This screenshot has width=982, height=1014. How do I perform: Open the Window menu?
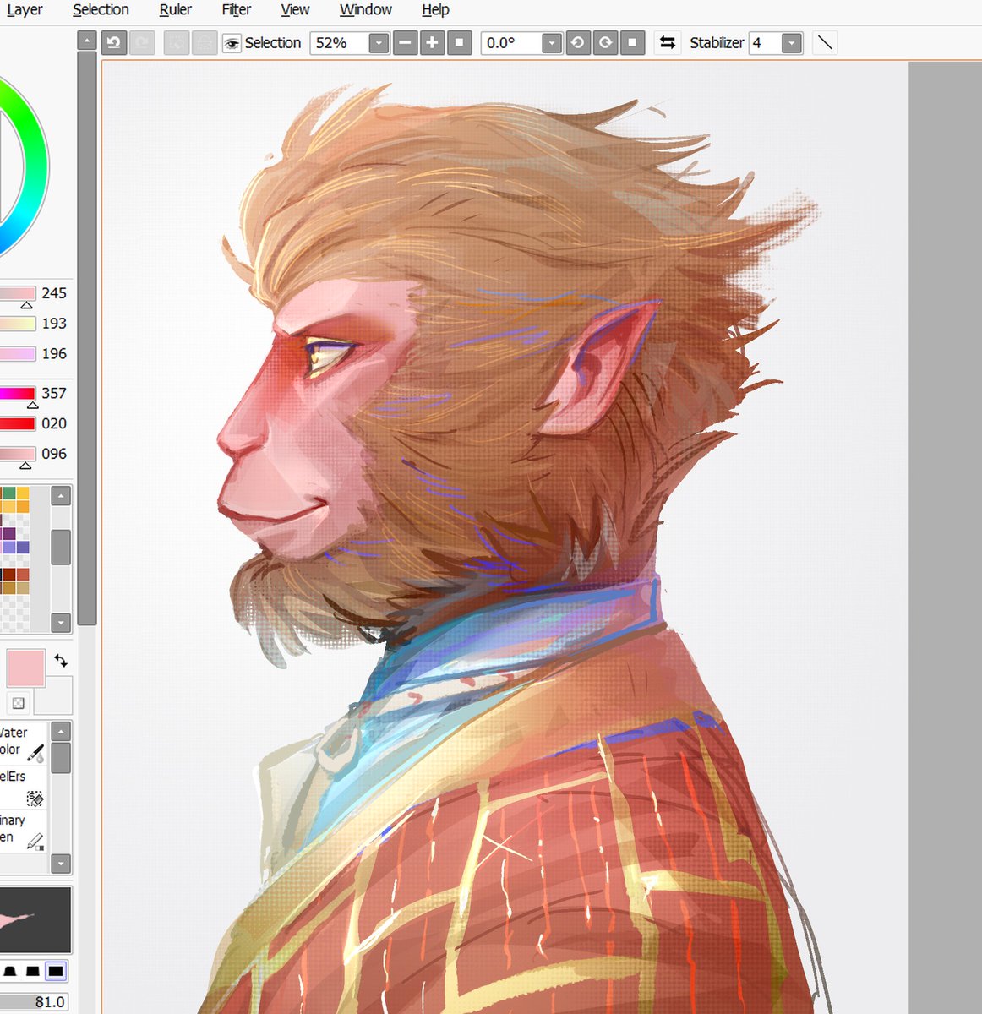tap(365, 10)
